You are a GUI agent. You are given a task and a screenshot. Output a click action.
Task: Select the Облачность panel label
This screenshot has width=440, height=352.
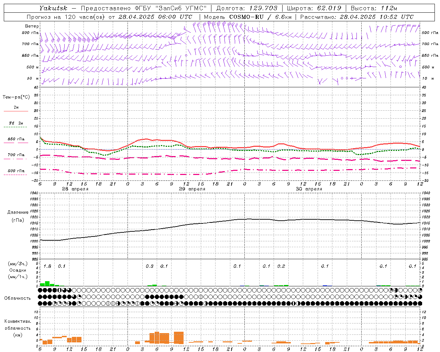tap(18, 298)
